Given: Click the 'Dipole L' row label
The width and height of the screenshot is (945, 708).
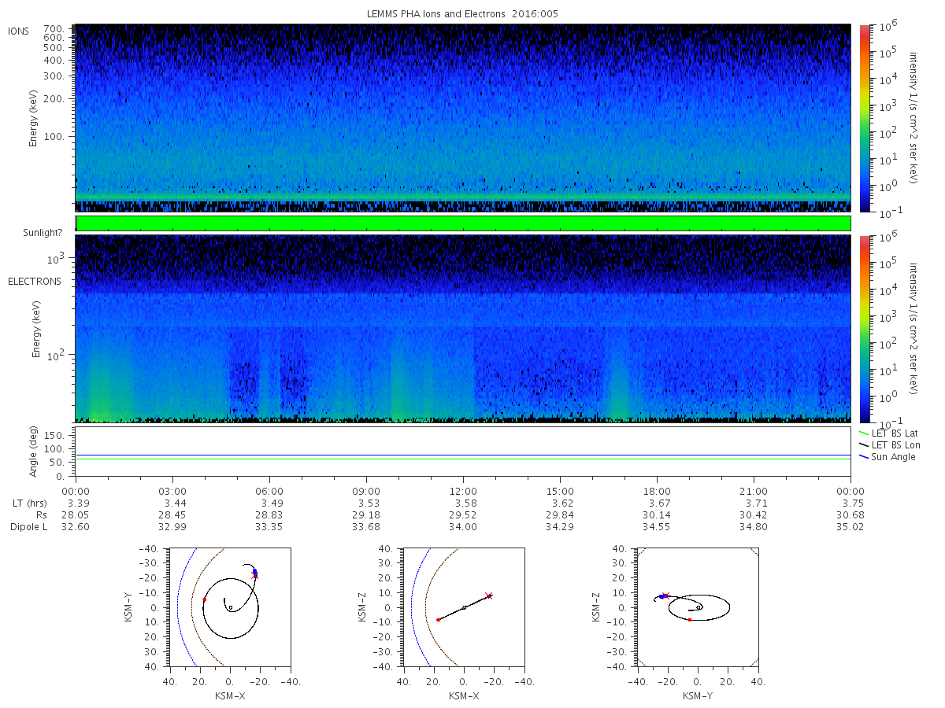Looking at the screenshot, I should pyautogui.click(x=28, y=527).
